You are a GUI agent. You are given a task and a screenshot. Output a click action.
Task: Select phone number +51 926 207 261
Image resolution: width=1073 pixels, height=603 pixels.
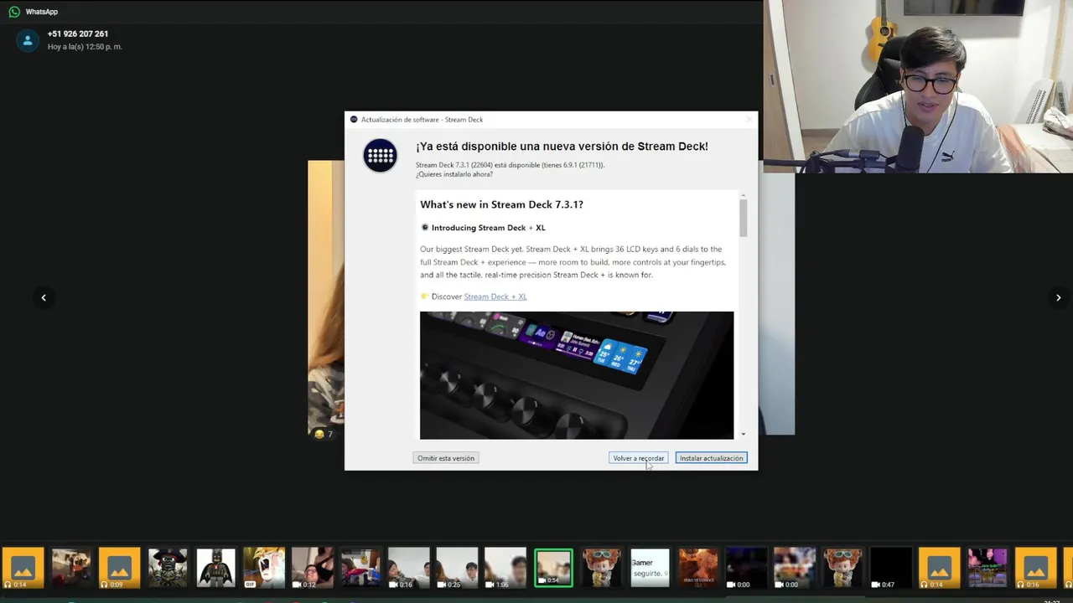(x=78, y=33)
